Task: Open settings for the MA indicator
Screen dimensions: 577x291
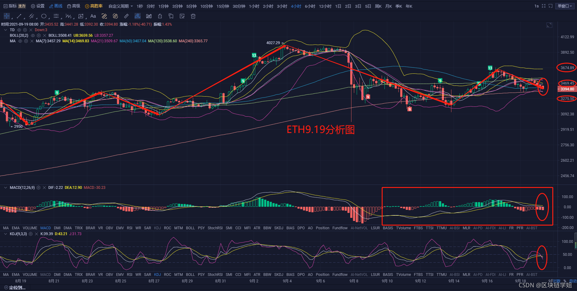Action: tap(26, 41)
